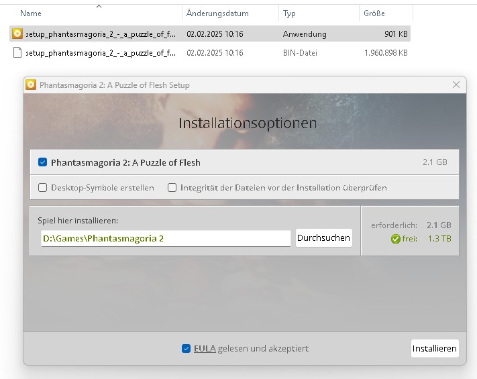Screen dimensions: 477x379
Task: Click the Installieren button
Action: (x=435, y=348)
